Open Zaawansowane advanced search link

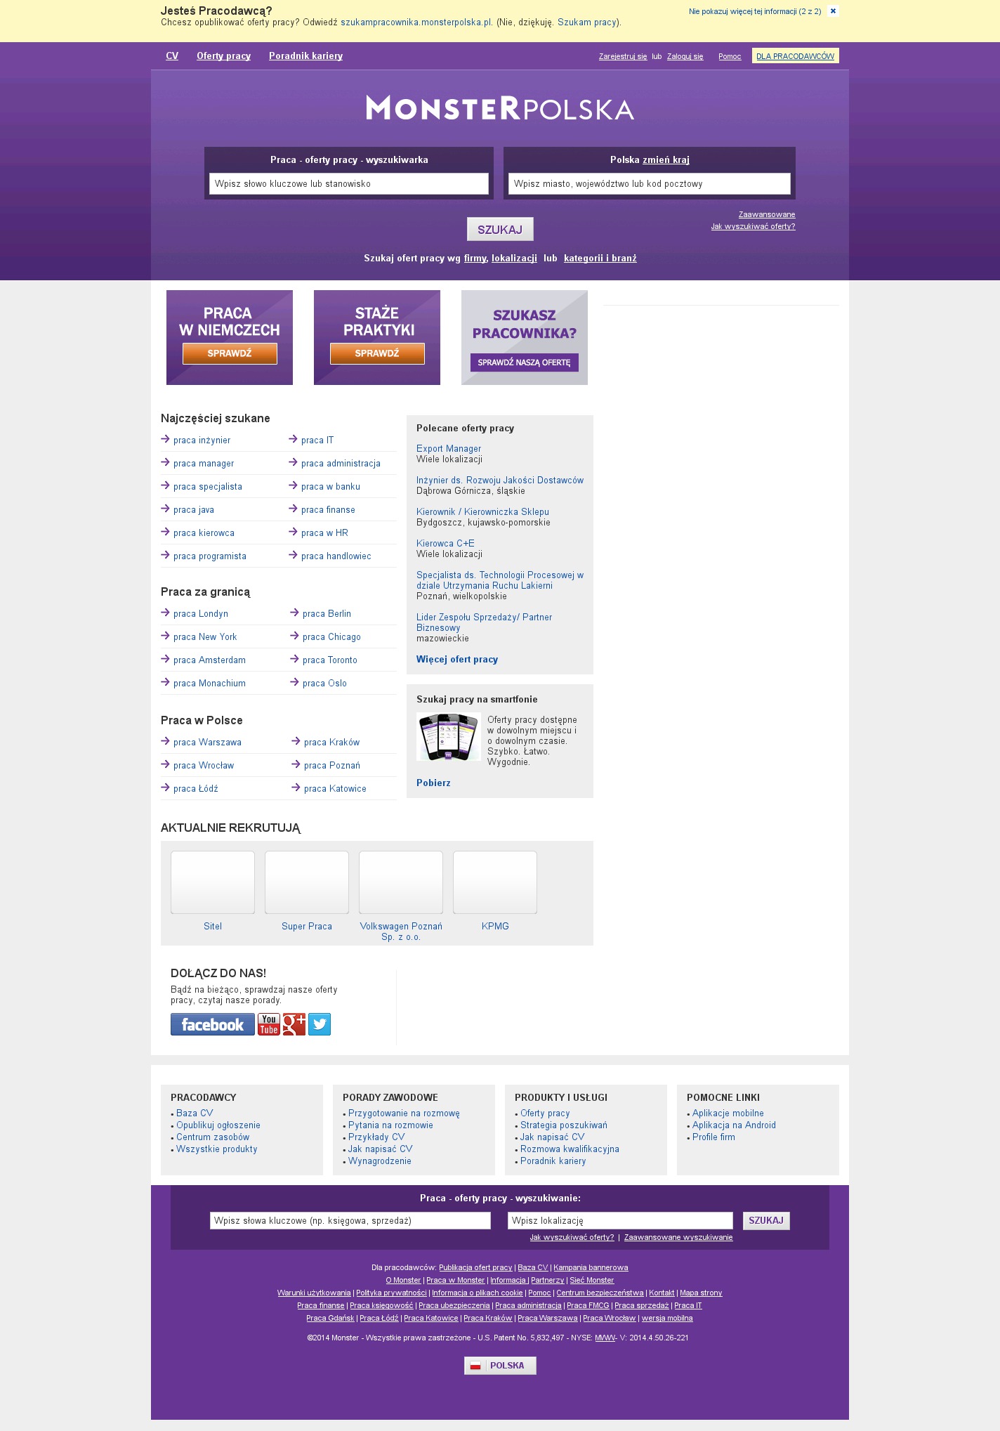(x=767, y=214)
